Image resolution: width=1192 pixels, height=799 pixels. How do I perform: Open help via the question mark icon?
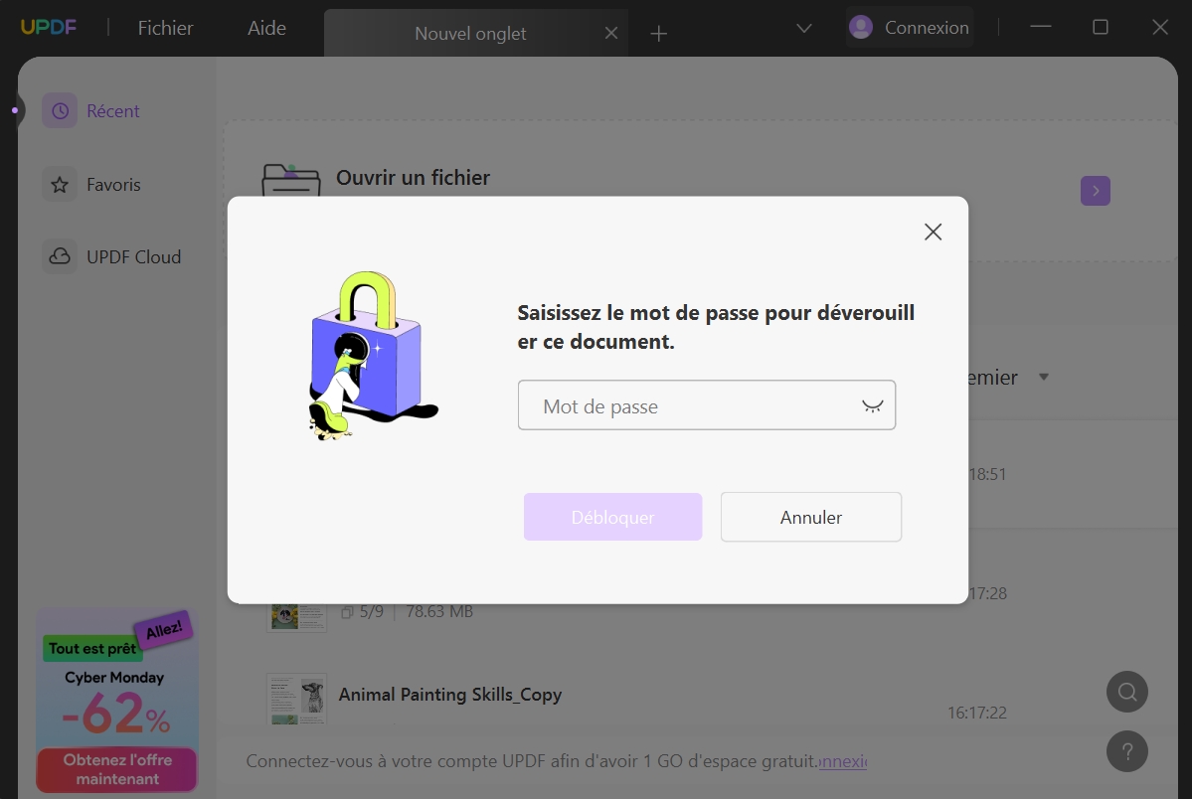click(x=1126, y=751)
